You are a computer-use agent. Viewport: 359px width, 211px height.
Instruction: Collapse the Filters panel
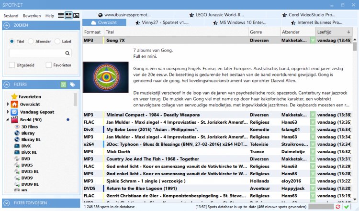tap(7, 84)
